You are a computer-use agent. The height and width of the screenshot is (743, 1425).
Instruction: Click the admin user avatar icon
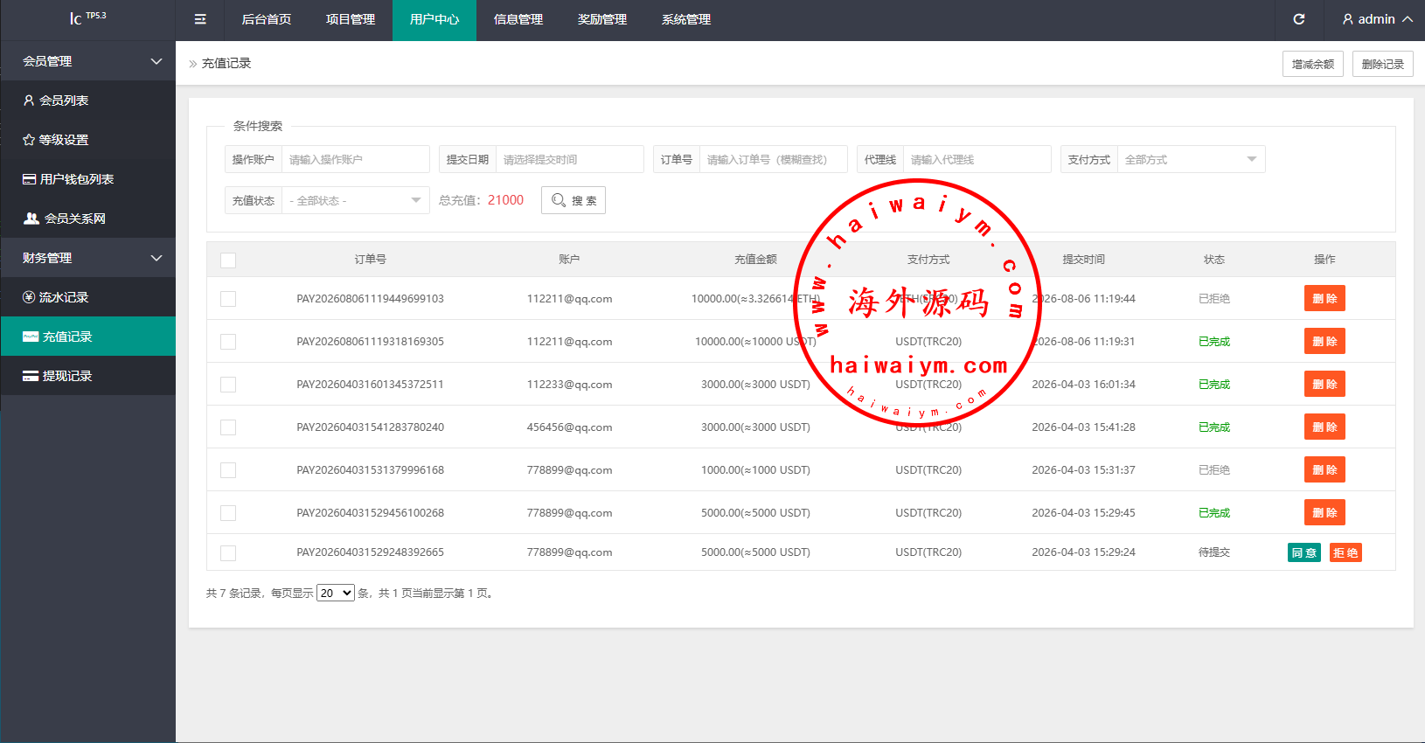click(1348, 19)
